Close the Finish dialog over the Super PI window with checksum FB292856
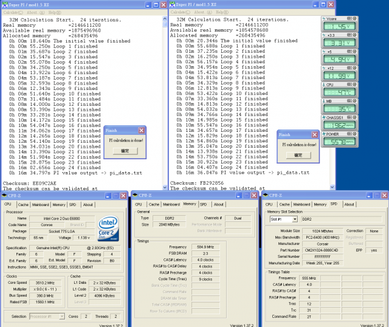Viewport: 389px width, 327px height. pyautogui.click(x=315, y=135)
